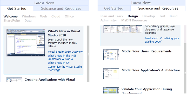This screenshot has height=95, width=187.
Task: Switch to Get Started tab in right panel
Action: pos(114,8)
